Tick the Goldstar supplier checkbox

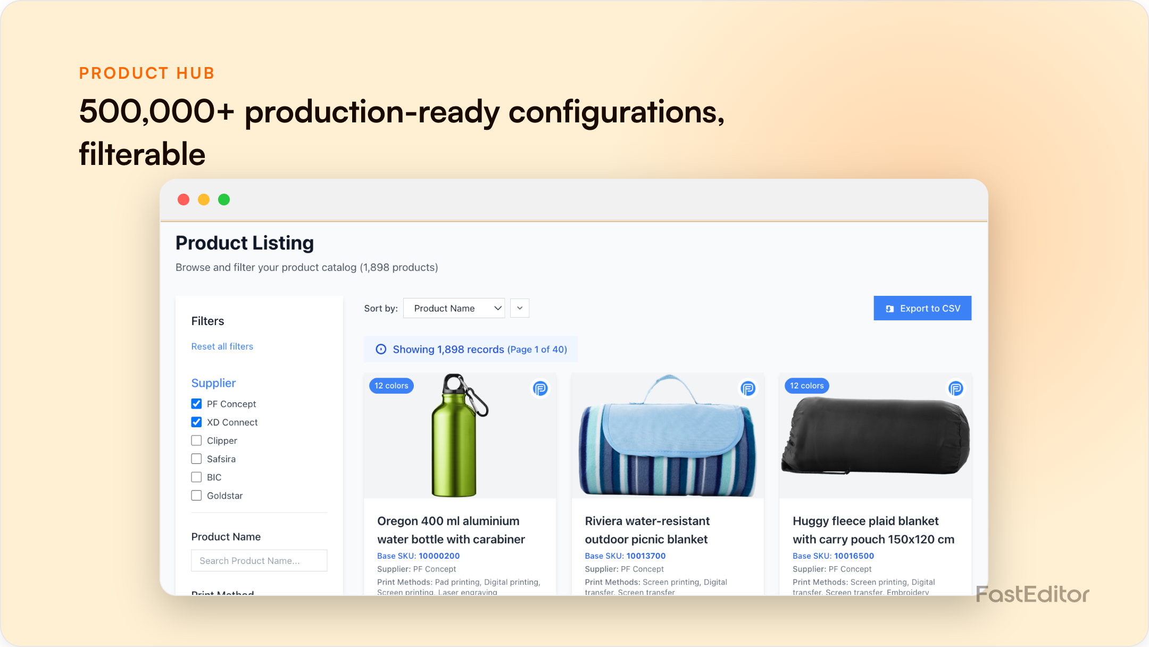coord(196,495)
